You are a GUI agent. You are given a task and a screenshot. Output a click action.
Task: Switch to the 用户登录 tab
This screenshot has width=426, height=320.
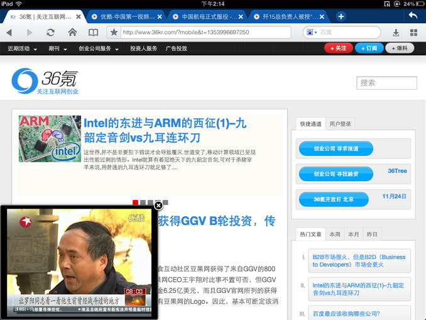pyautogui.click(x=340, y=124)
